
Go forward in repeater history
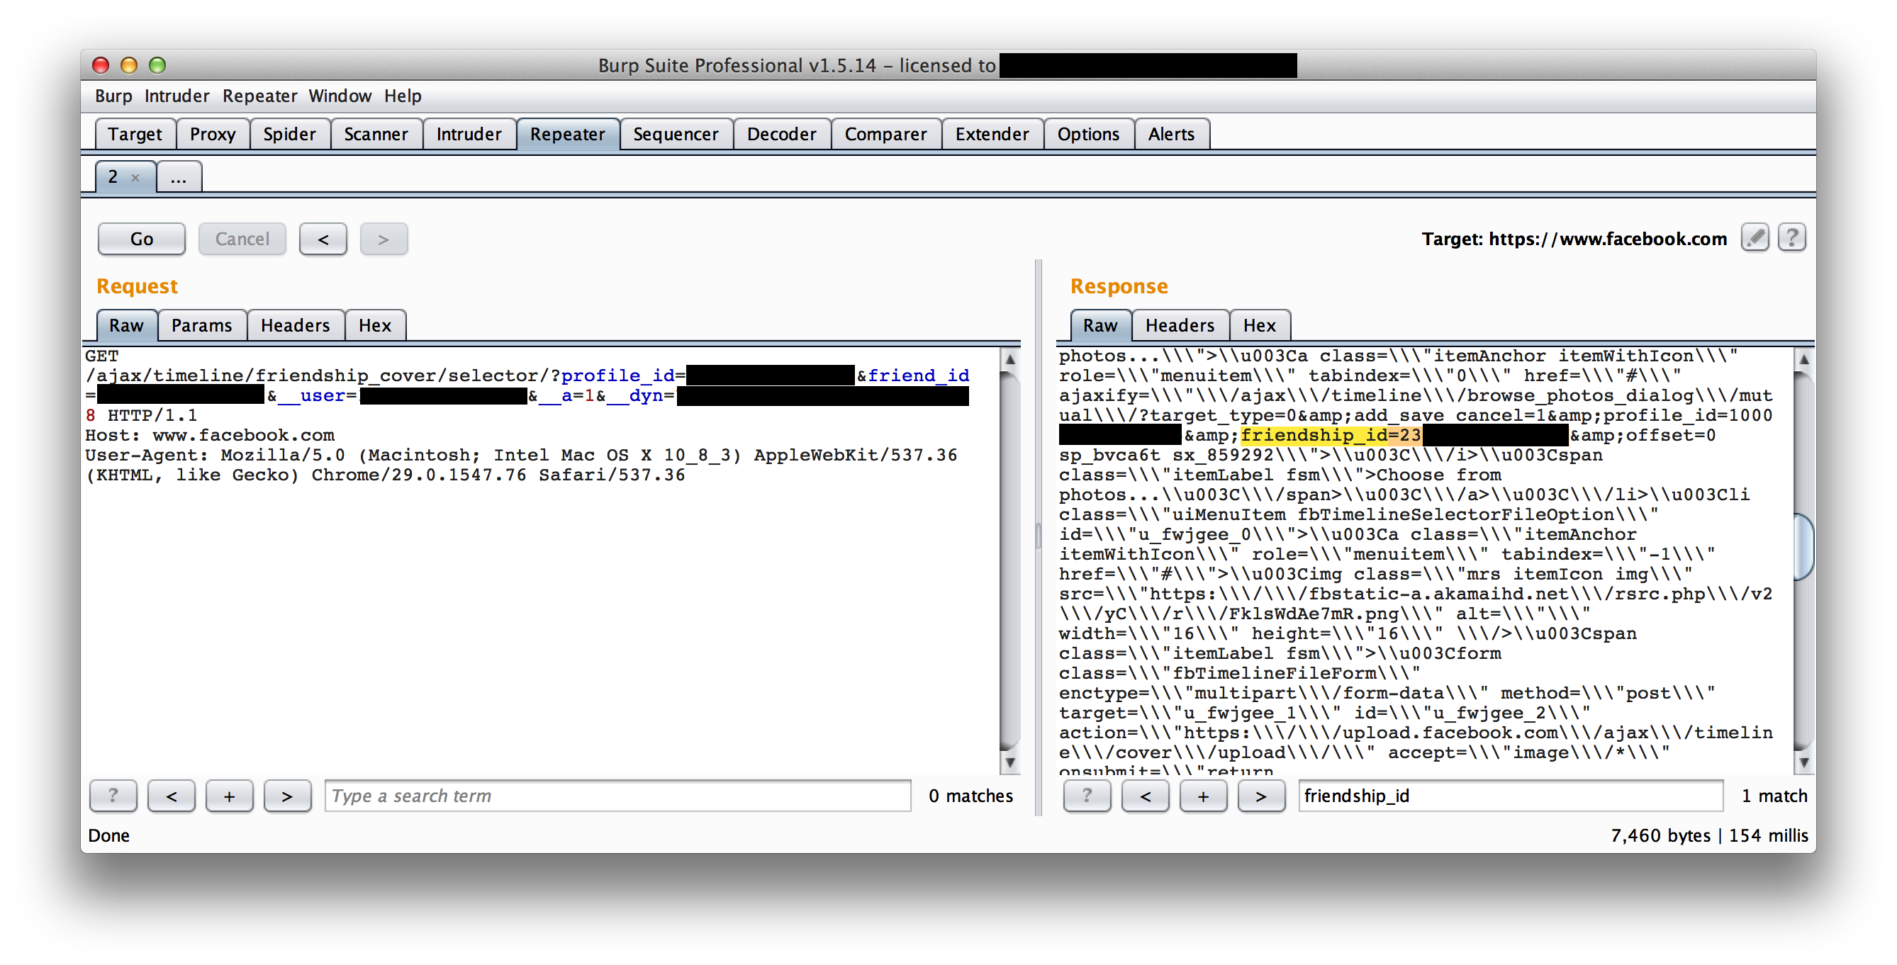coord(384,239)
